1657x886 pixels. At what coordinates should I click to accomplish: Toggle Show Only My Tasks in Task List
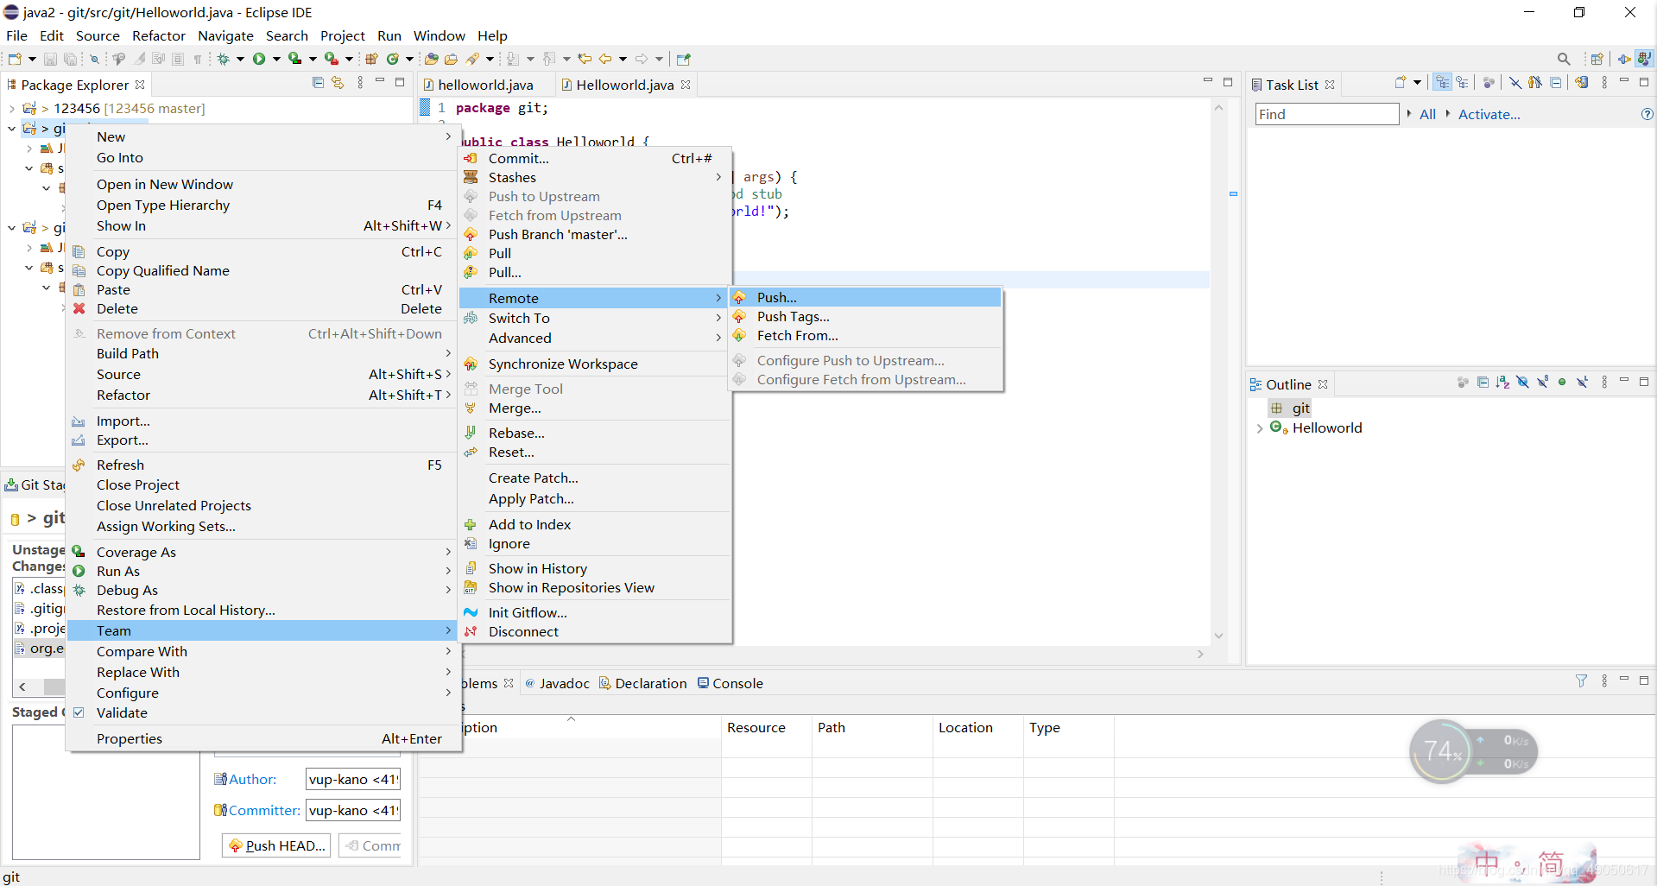[x=1534, y=83]
